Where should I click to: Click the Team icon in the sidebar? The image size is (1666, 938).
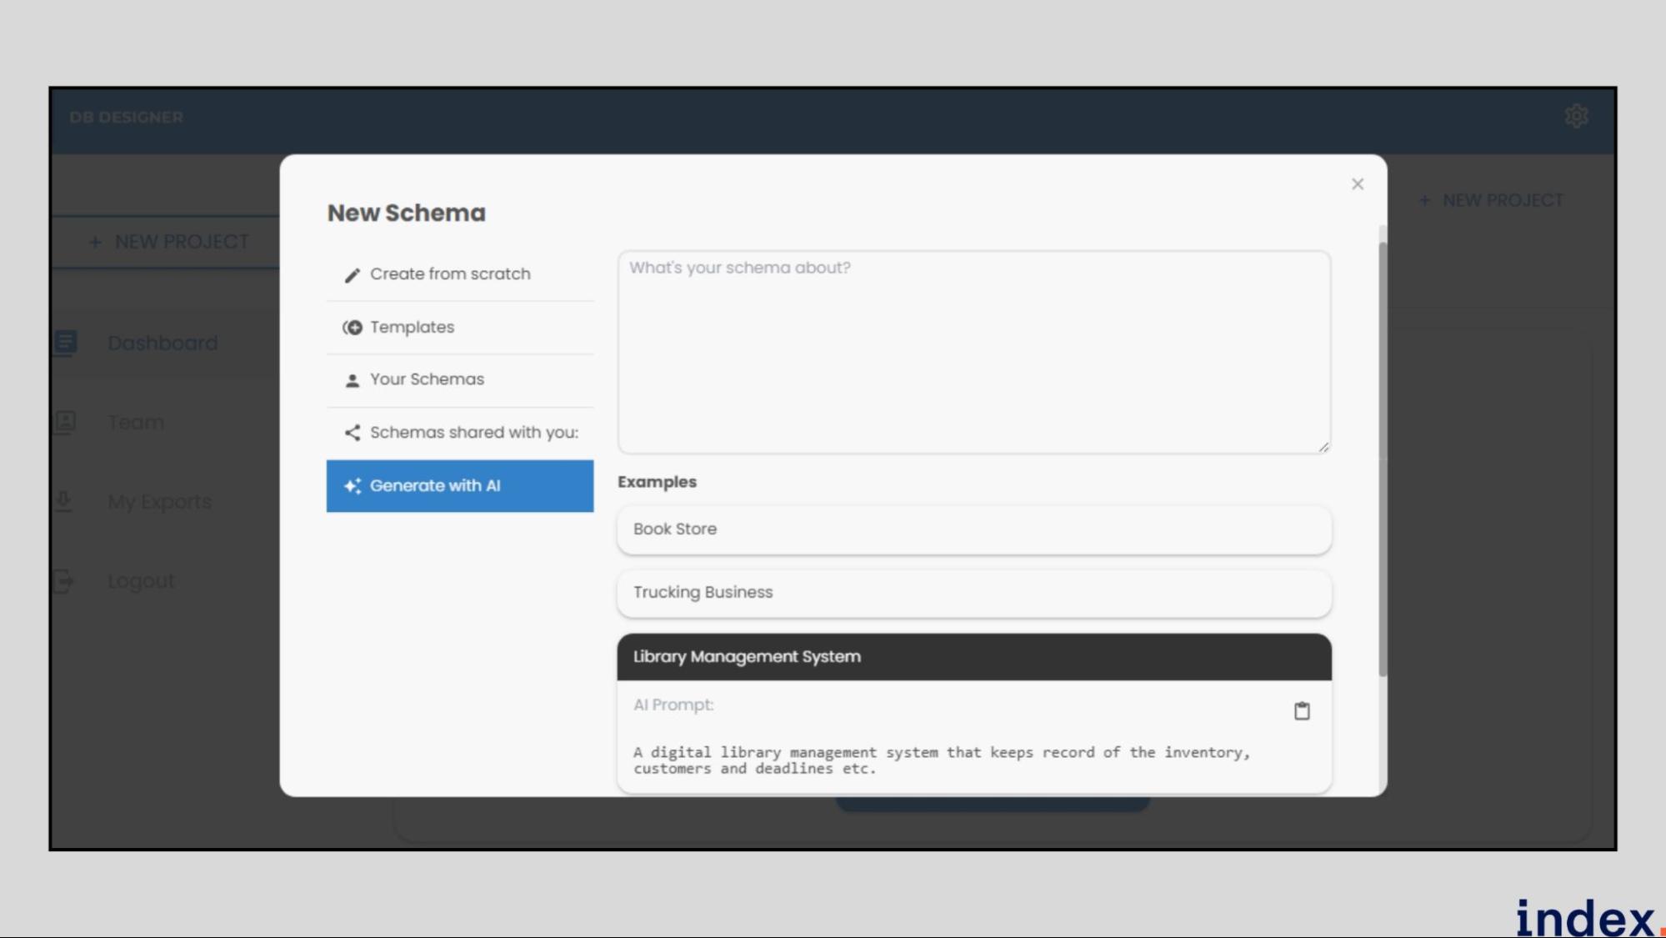pyautogui.click(x=64, y=422)
